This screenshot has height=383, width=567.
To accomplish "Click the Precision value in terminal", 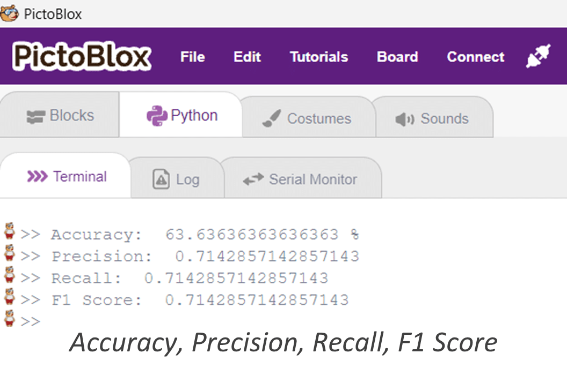I will (x=267, y=257).
